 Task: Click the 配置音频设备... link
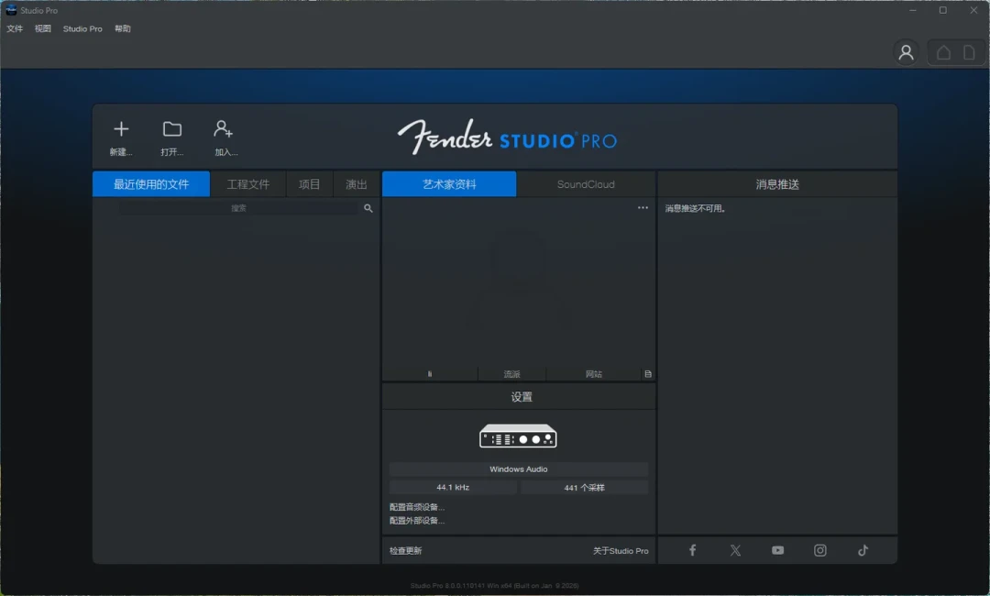tap(417, 507)
